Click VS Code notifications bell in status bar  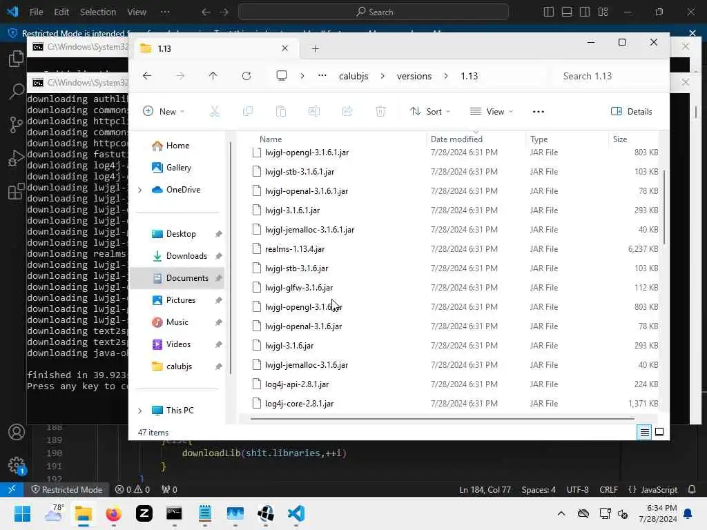click(692, 489)
